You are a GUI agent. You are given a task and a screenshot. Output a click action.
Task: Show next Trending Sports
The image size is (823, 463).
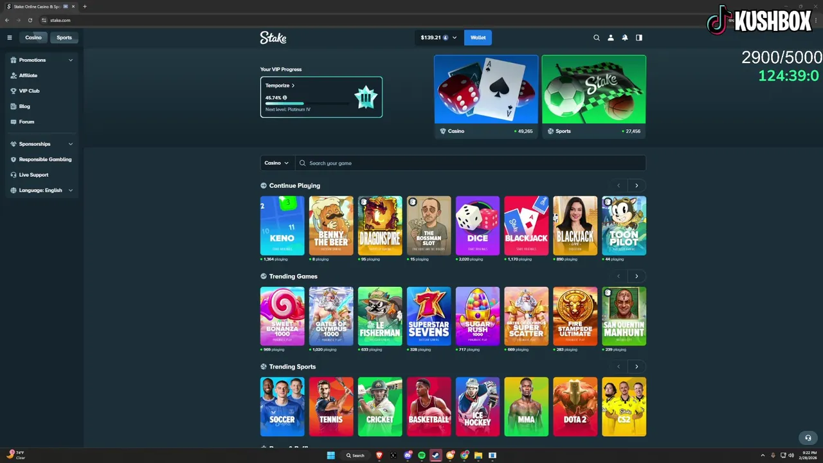click(x=637, y=367)
